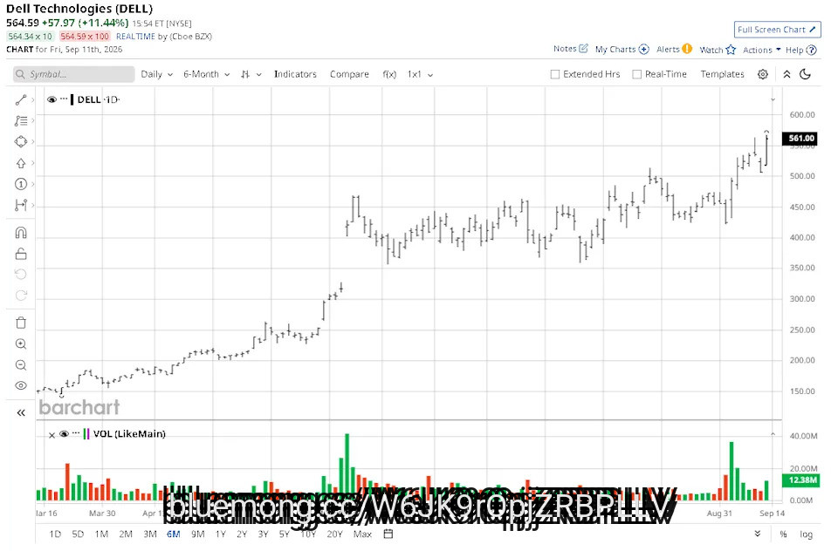Zoom out using the magnifier minus icon
838x551 pixels.
[21, 365]
